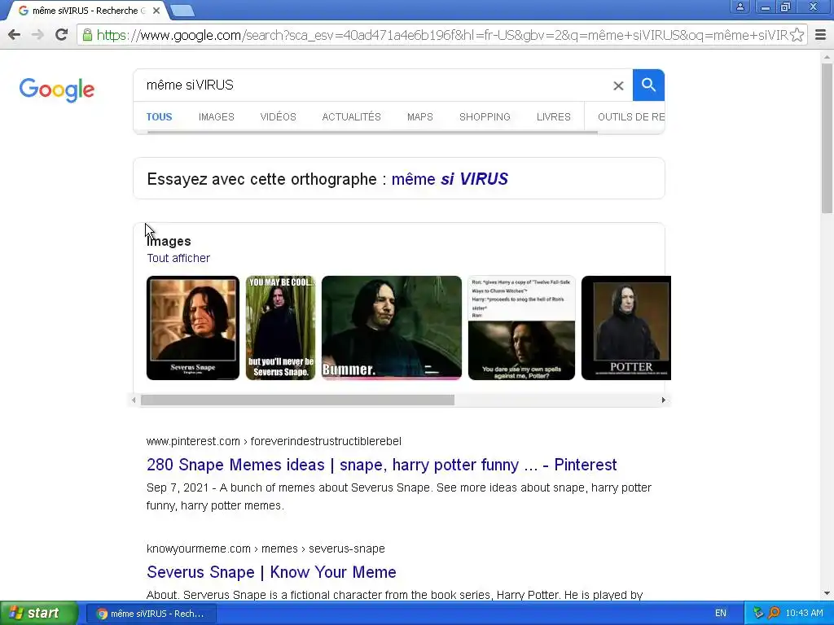The height and width of the screenshot is (625, 834).
Task: Switch to the IMAGES search tab
Action: click(217, 117)
